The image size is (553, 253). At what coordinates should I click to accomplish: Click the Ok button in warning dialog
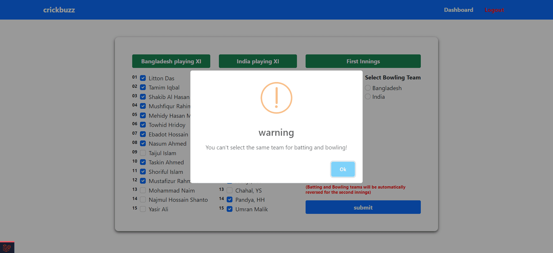[x=343, y=169]
